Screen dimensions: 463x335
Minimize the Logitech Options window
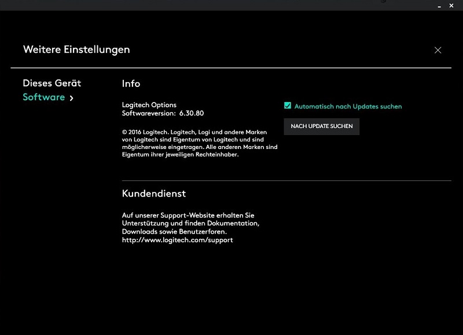tap(439, 6)
